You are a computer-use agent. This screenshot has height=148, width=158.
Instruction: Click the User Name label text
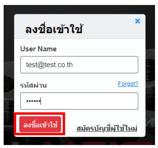click(38, 49)
